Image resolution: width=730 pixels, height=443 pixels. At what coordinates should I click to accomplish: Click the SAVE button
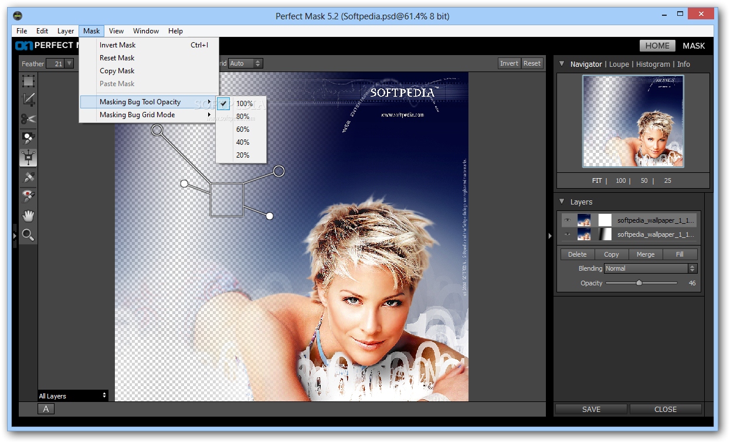tap(591, 409)
